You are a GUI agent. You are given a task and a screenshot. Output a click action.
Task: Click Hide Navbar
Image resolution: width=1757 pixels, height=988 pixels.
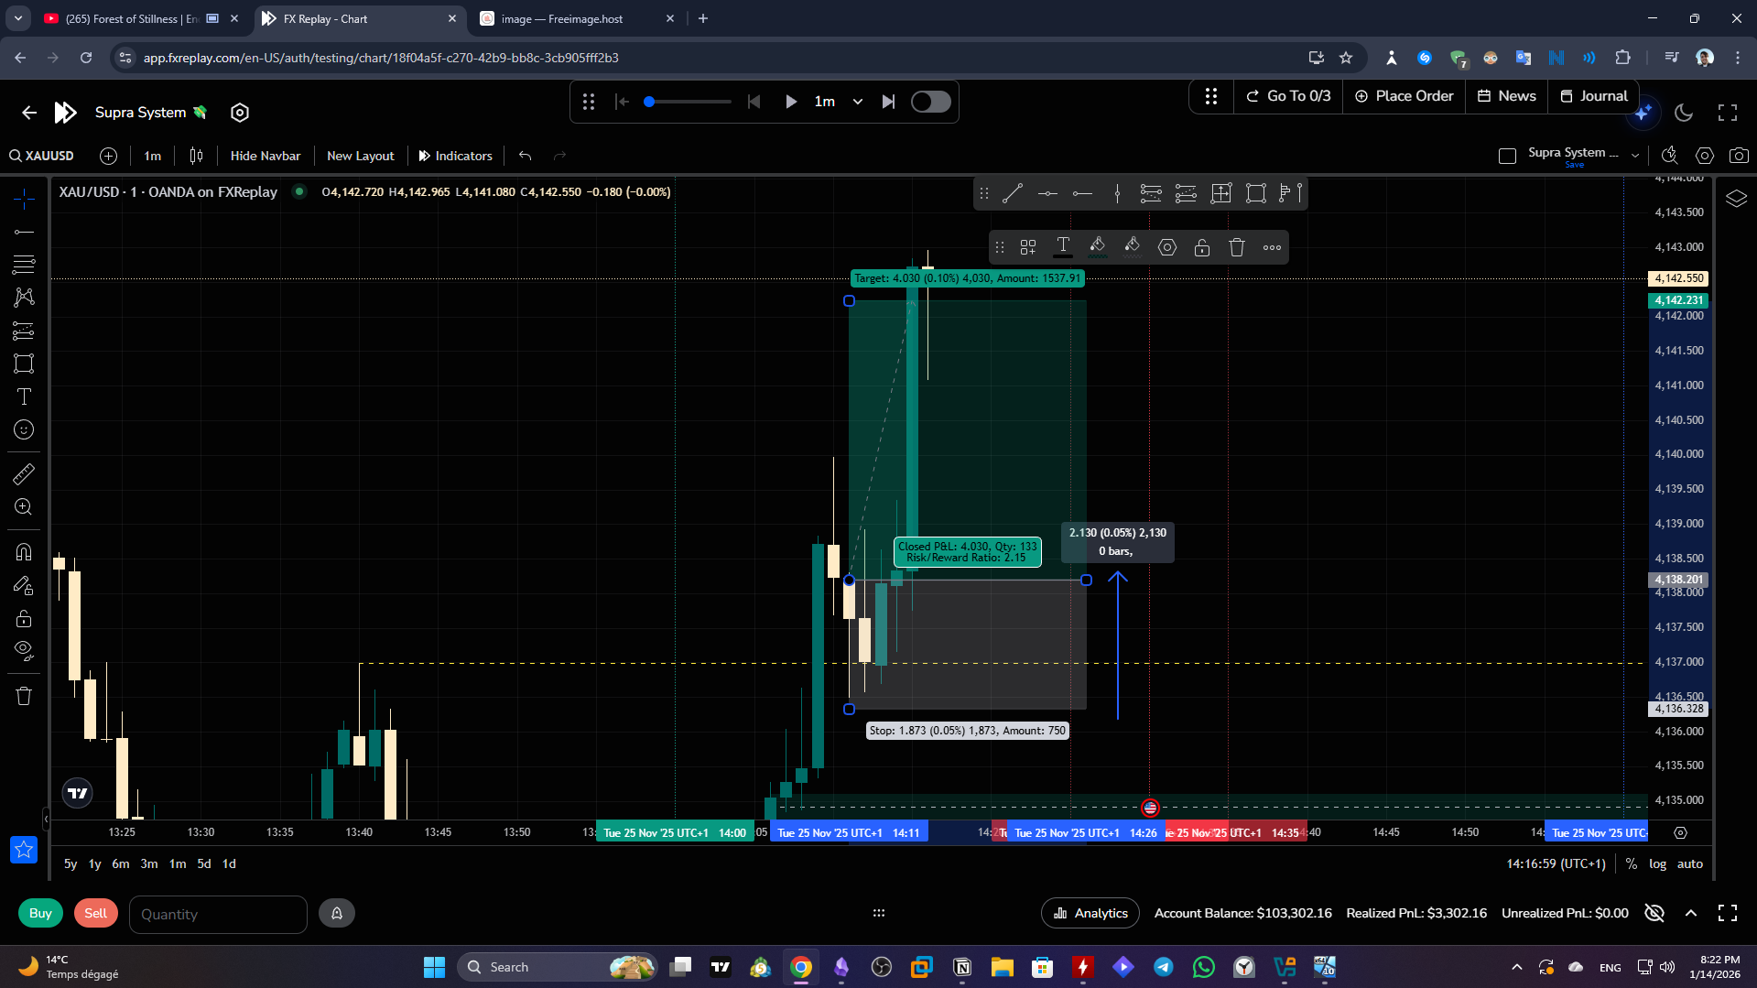(x=266, y=156)
